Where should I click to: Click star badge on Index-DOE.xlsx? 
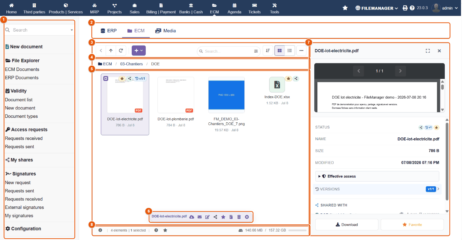[x=288, y=79]
